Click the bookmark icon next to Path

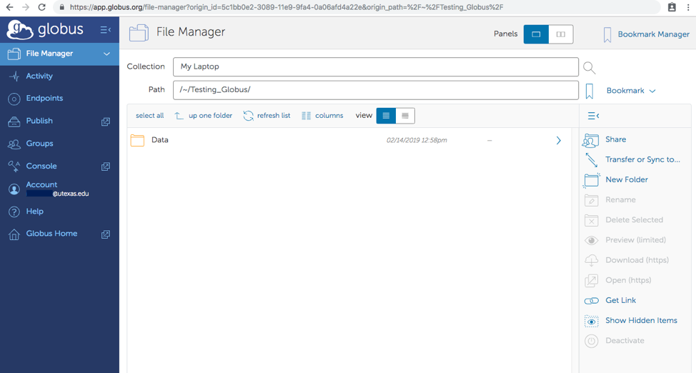(x=590, y=91)
